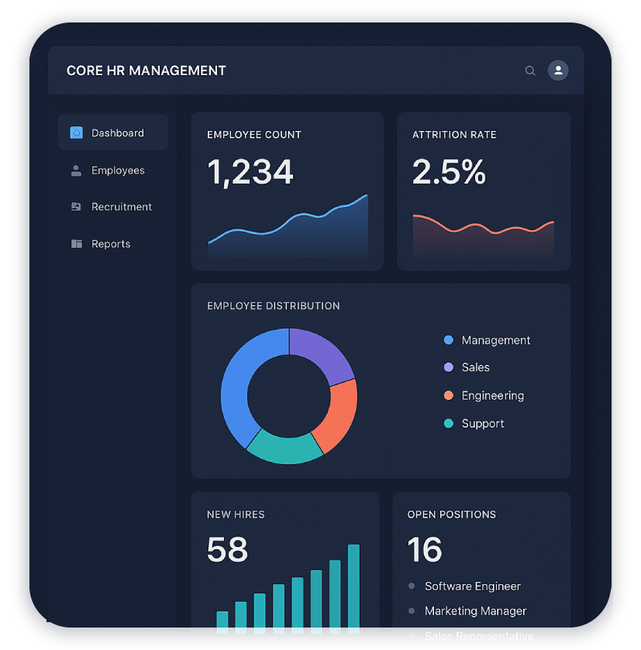
Task: Click the blue Management legend dot
Action: click(x=448, y=340)
